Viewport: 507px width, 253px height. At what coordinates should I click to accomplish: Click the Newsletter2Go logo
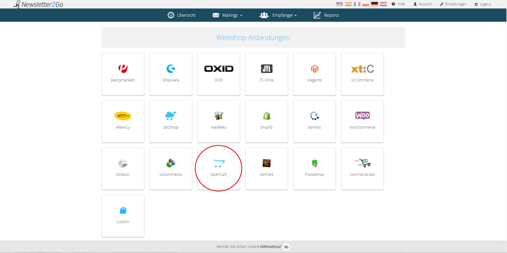point(38,4)
